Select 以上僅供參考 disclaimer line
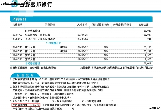The image size is (161, 110). click(x=42, y=98)
